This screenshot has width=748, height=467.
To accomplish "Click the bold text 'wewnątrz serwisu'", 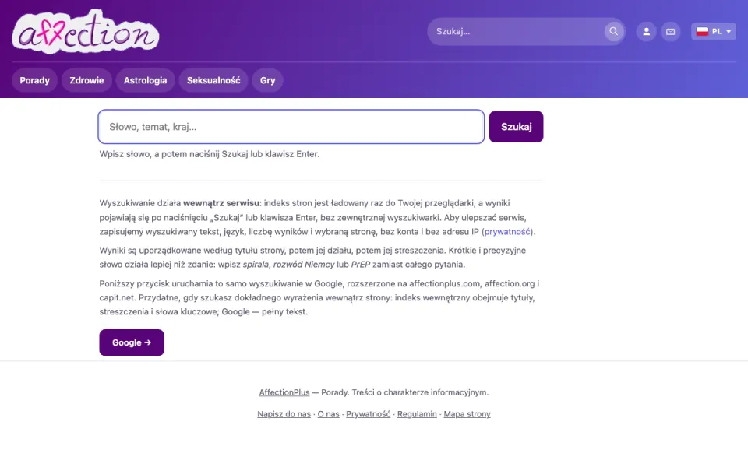I will [x=221, y=203].
